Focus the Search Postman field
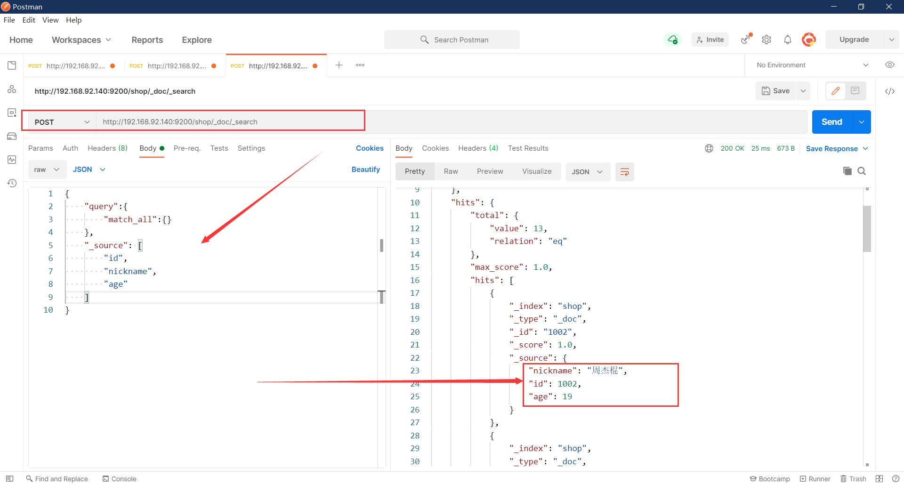The width and height of the screenshot is (904, 485). [452, 40]
